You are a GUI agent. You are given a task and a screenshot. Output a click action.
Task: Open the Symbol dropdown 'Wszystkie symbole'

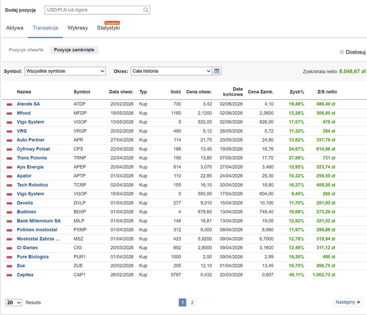point(65,71)
